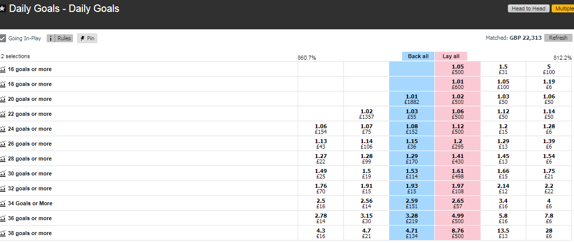Open graph icon for 38 goals or more
This screenshot has width=574, height=243.
click(3, 233)
